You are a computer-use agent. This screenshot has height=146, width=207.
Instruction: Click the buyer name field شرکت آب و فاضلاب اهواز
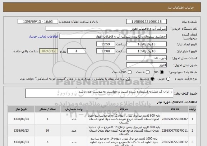click(x=106, y=28)
